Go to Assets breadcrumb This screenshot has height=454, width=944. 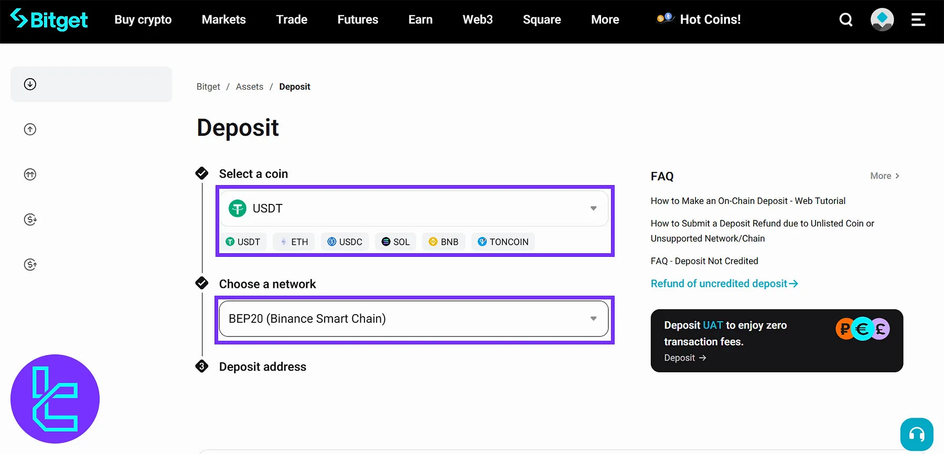(x=250, y=87)
